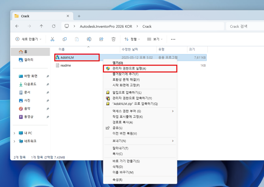Unpin 다운로드 with its pin icon
The height and width of the screenshot is (187, 264).
tap(48, 84)
